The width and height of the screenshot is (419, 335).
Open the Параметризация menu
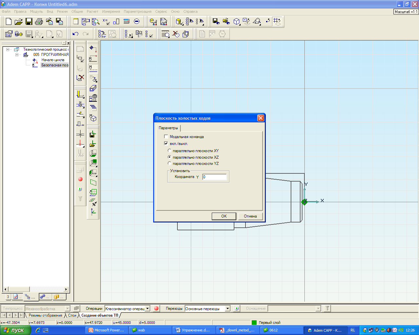tap(137, 11)
